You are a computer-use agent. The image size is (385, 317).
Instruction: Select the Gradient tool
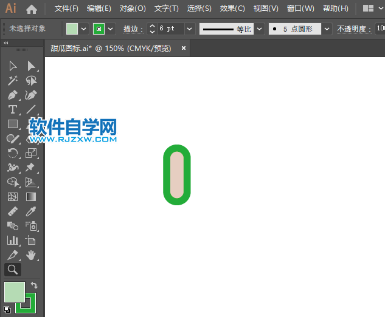31,197
